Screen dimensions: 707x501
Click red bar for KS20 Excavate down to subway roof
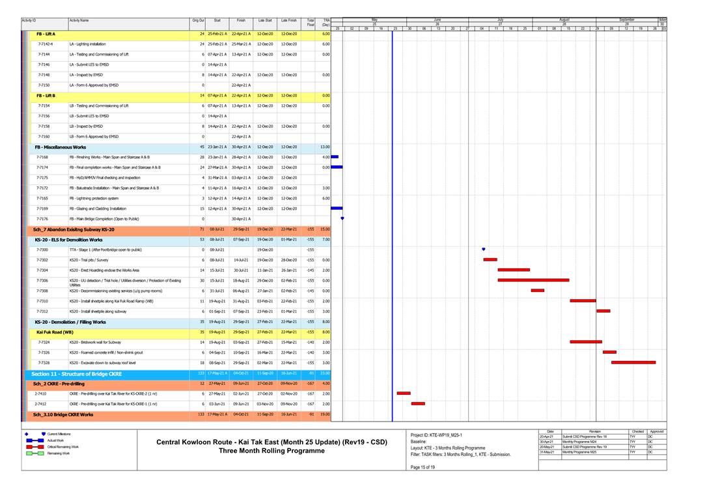pos(633,362)
